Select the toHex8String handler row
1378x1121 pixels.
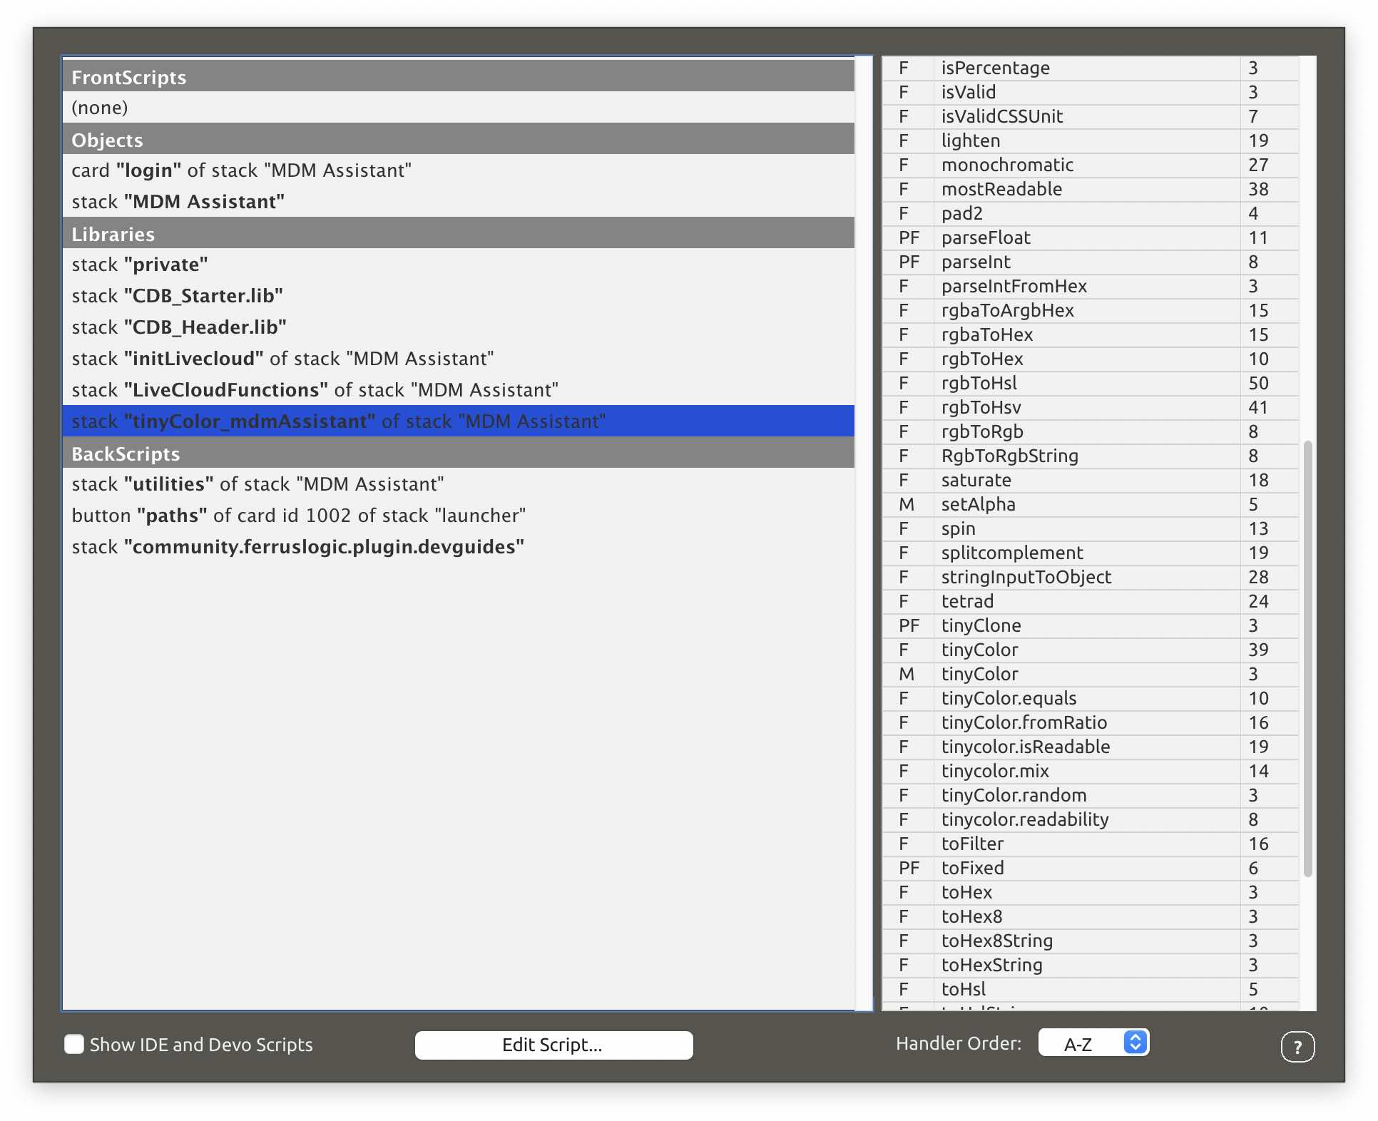tap(996, 941)
